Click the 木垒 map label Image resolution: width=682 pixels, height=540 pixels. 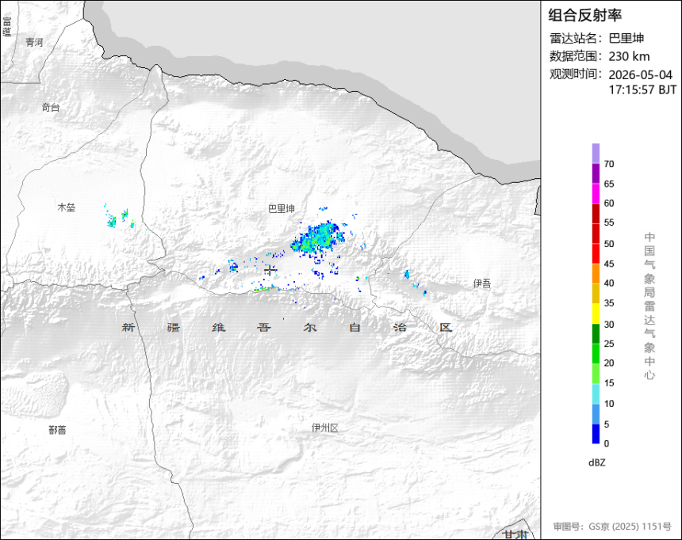tap(67, 207)
